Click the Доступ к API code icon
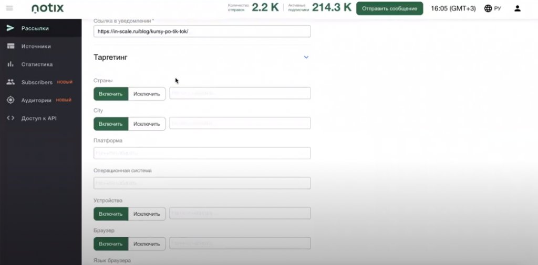Viewport: 538px width, 265px height. (11, 118)
